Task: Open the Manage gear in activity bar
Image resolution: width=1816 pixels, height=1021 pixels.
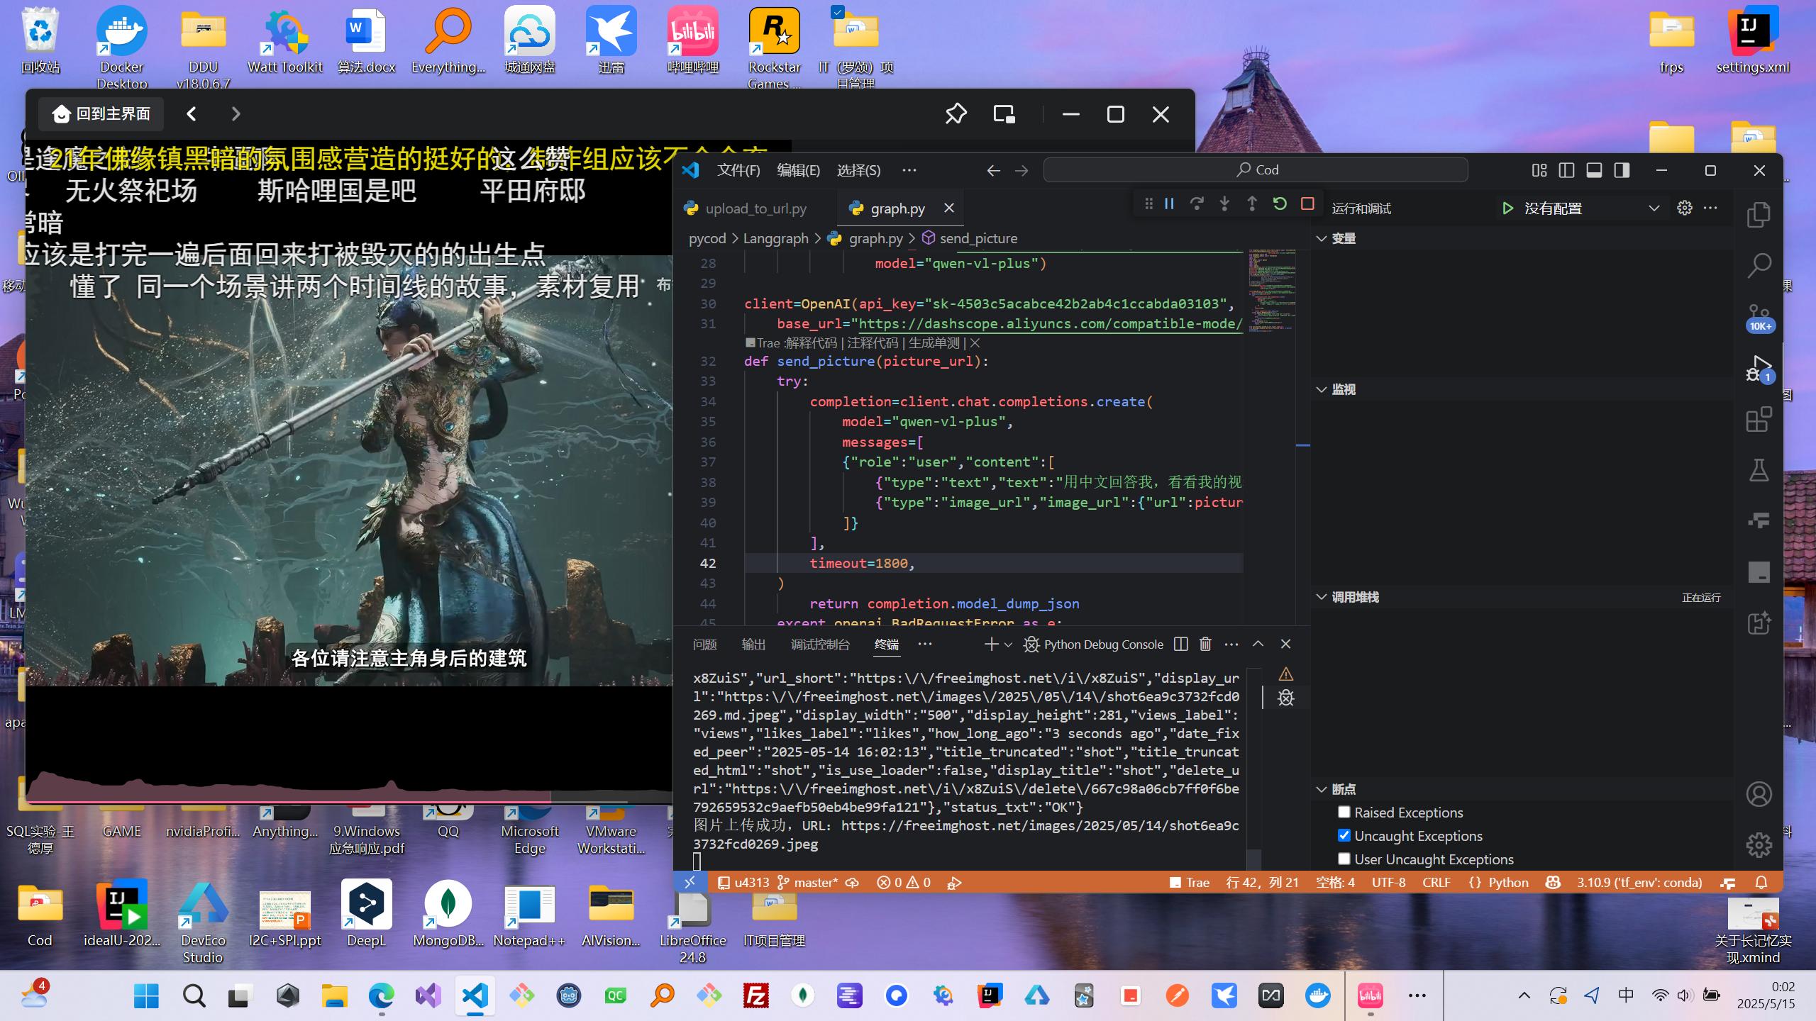Action: click(1759, 845)
